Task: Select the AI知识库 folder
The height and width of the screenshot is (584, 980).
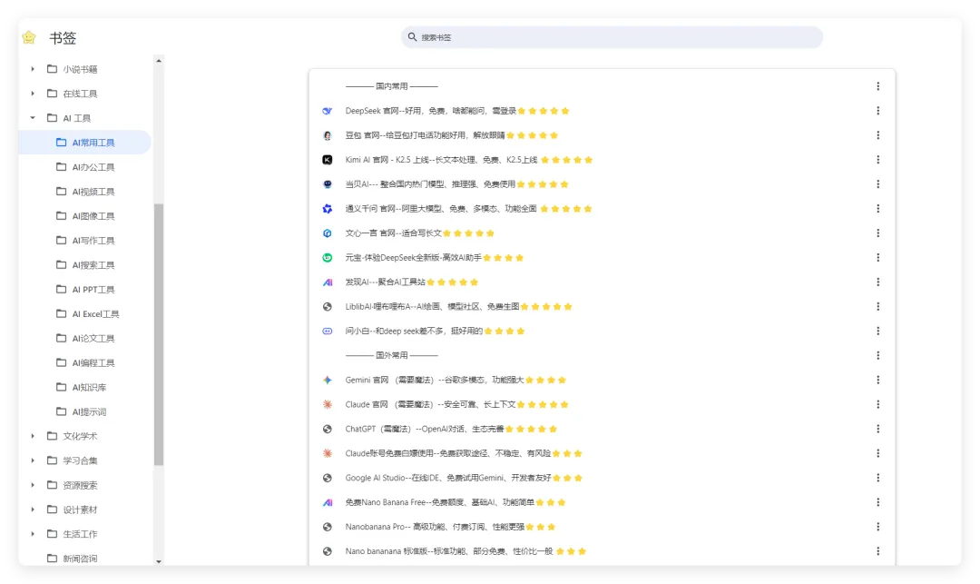Action: [x=85, y=387]
